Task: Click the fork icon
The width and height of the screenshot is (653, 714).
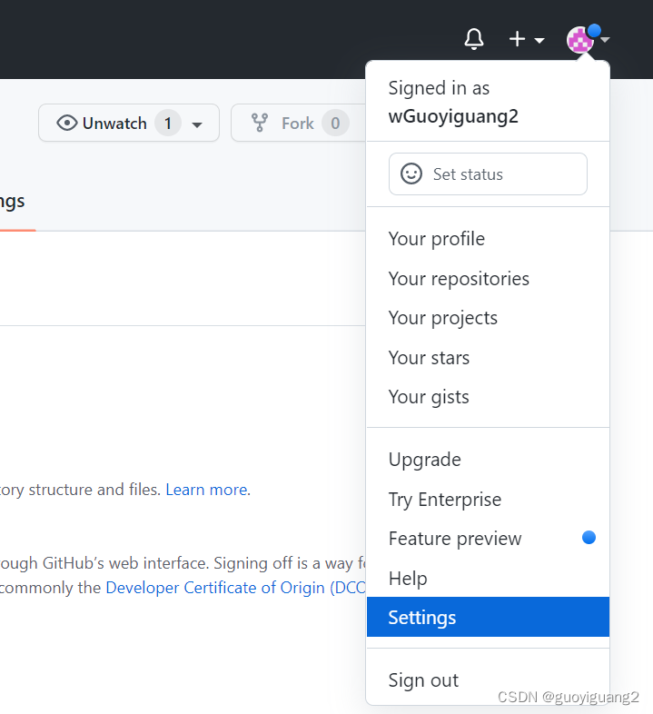Action: (x=260, y=123)
